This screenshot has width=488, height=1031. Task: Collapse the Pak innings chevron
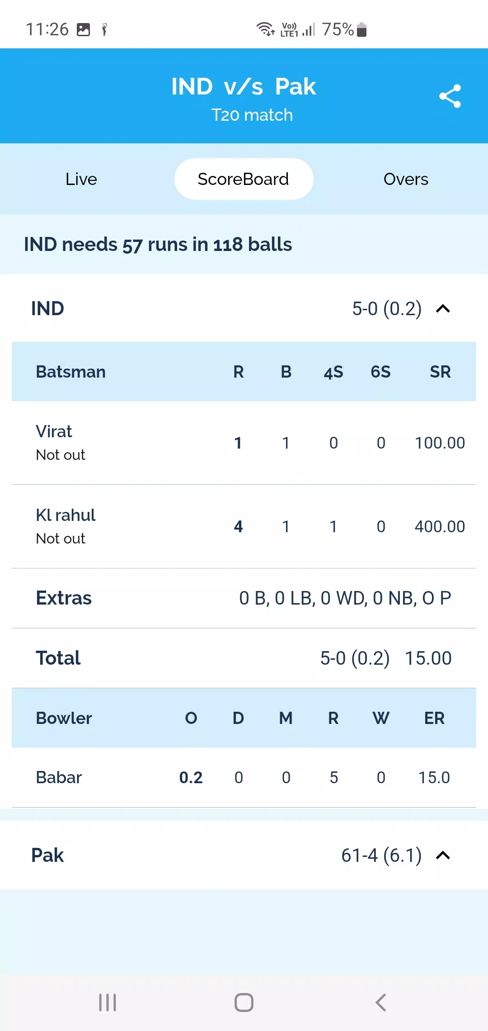tap(443, 856)
